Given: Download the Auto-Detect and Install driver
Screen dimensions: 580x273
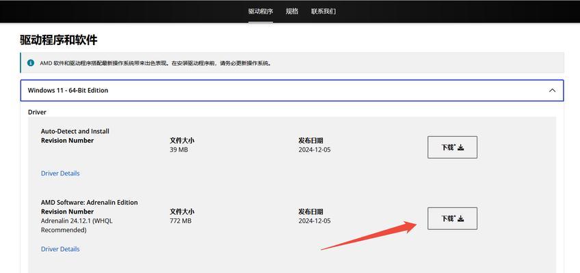Looking at the screenshot, I should tap(452, 147).
